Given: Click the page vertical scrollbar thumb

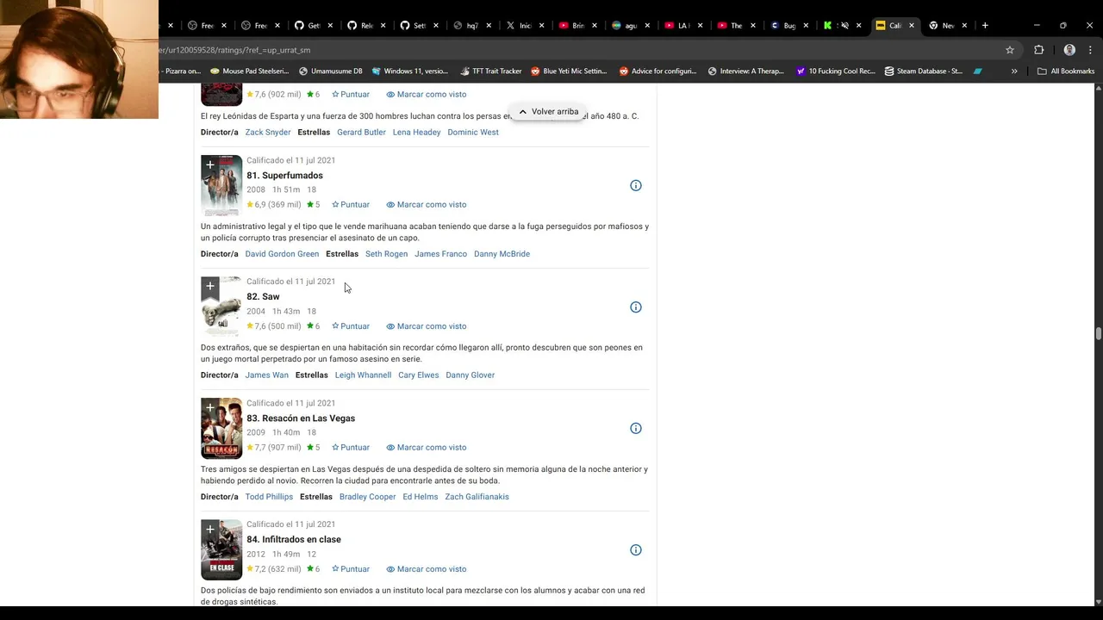Looking at the screenshot, I should [x=1098, y=334].
